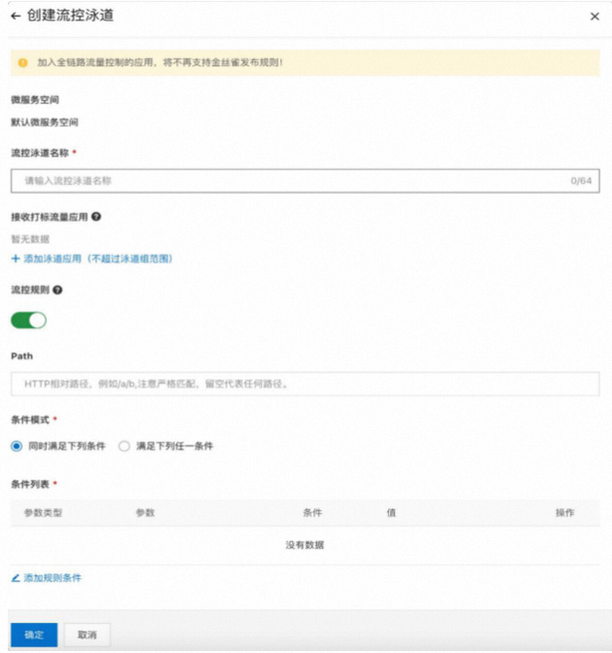This screenshot has width=612, height=653.
Task: Click the plus icon before 添加泳道应用
Action: [16, 259]
